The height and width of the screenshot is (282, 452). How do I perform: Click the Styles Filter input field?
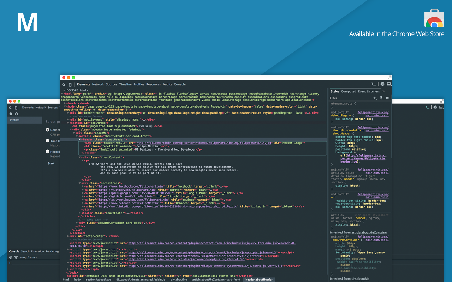[350, 98]
